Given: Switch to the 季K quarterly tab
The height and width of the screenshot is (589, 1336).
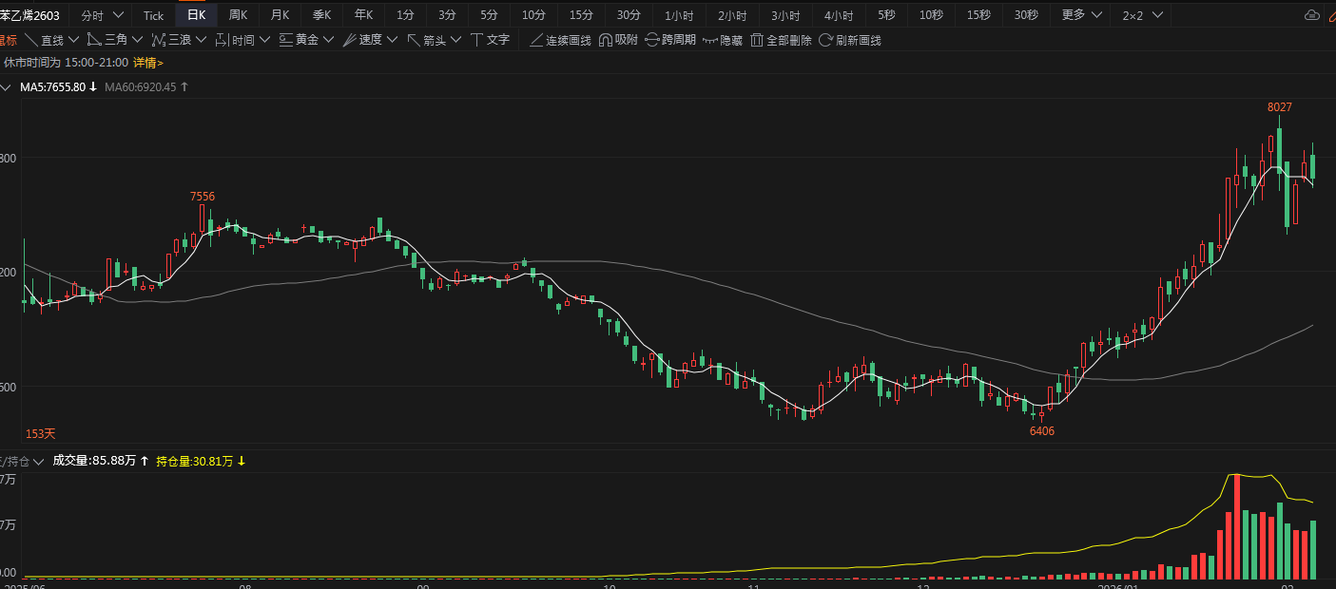Looking at the screenshot, I should (x=322, y=15).
